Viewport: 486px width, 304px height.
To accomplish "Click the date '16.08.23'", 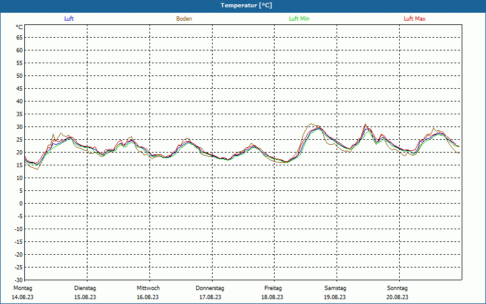I will 148,297.
